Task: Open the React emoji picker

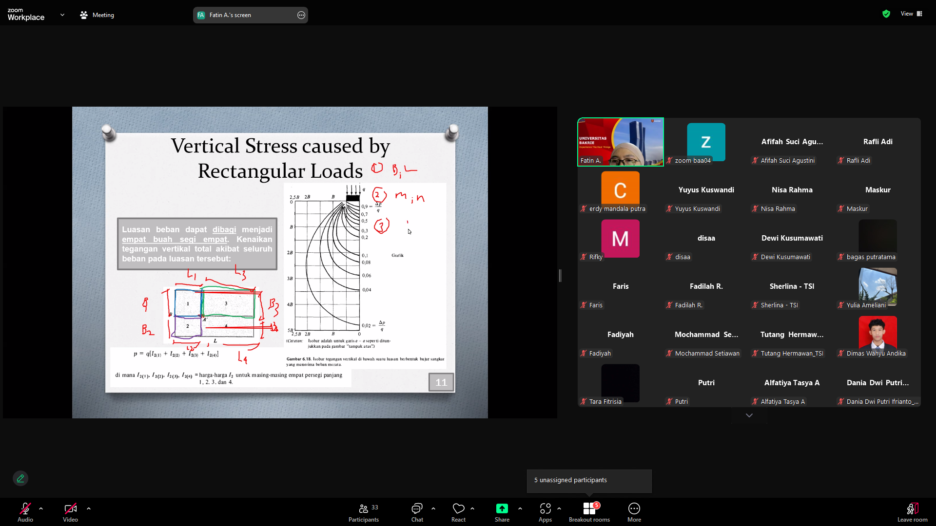Action: (x=458, y=512)
